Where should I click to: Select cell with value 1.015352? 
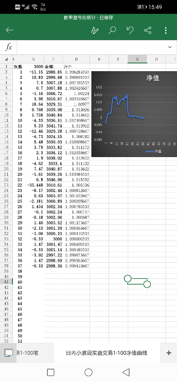pos(76,180)
